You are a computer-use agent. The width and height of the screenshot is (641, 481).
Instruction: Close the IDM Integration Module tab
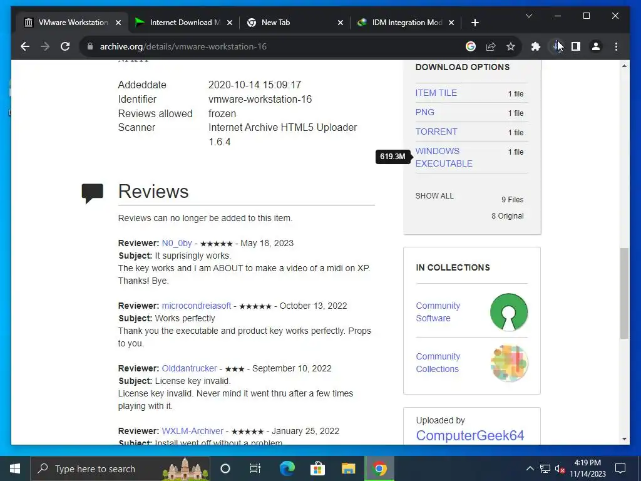pyautogui.click(x=451, y=23)
